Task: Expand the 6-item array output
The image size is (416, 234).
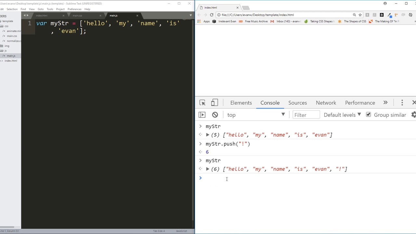Action: coord(208,169)
